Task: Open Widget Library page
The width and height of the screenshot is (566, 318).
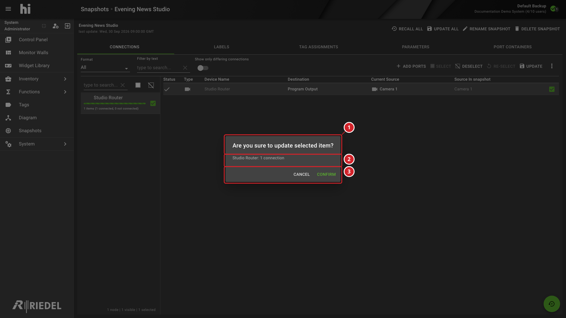Action: coord(37,65)
